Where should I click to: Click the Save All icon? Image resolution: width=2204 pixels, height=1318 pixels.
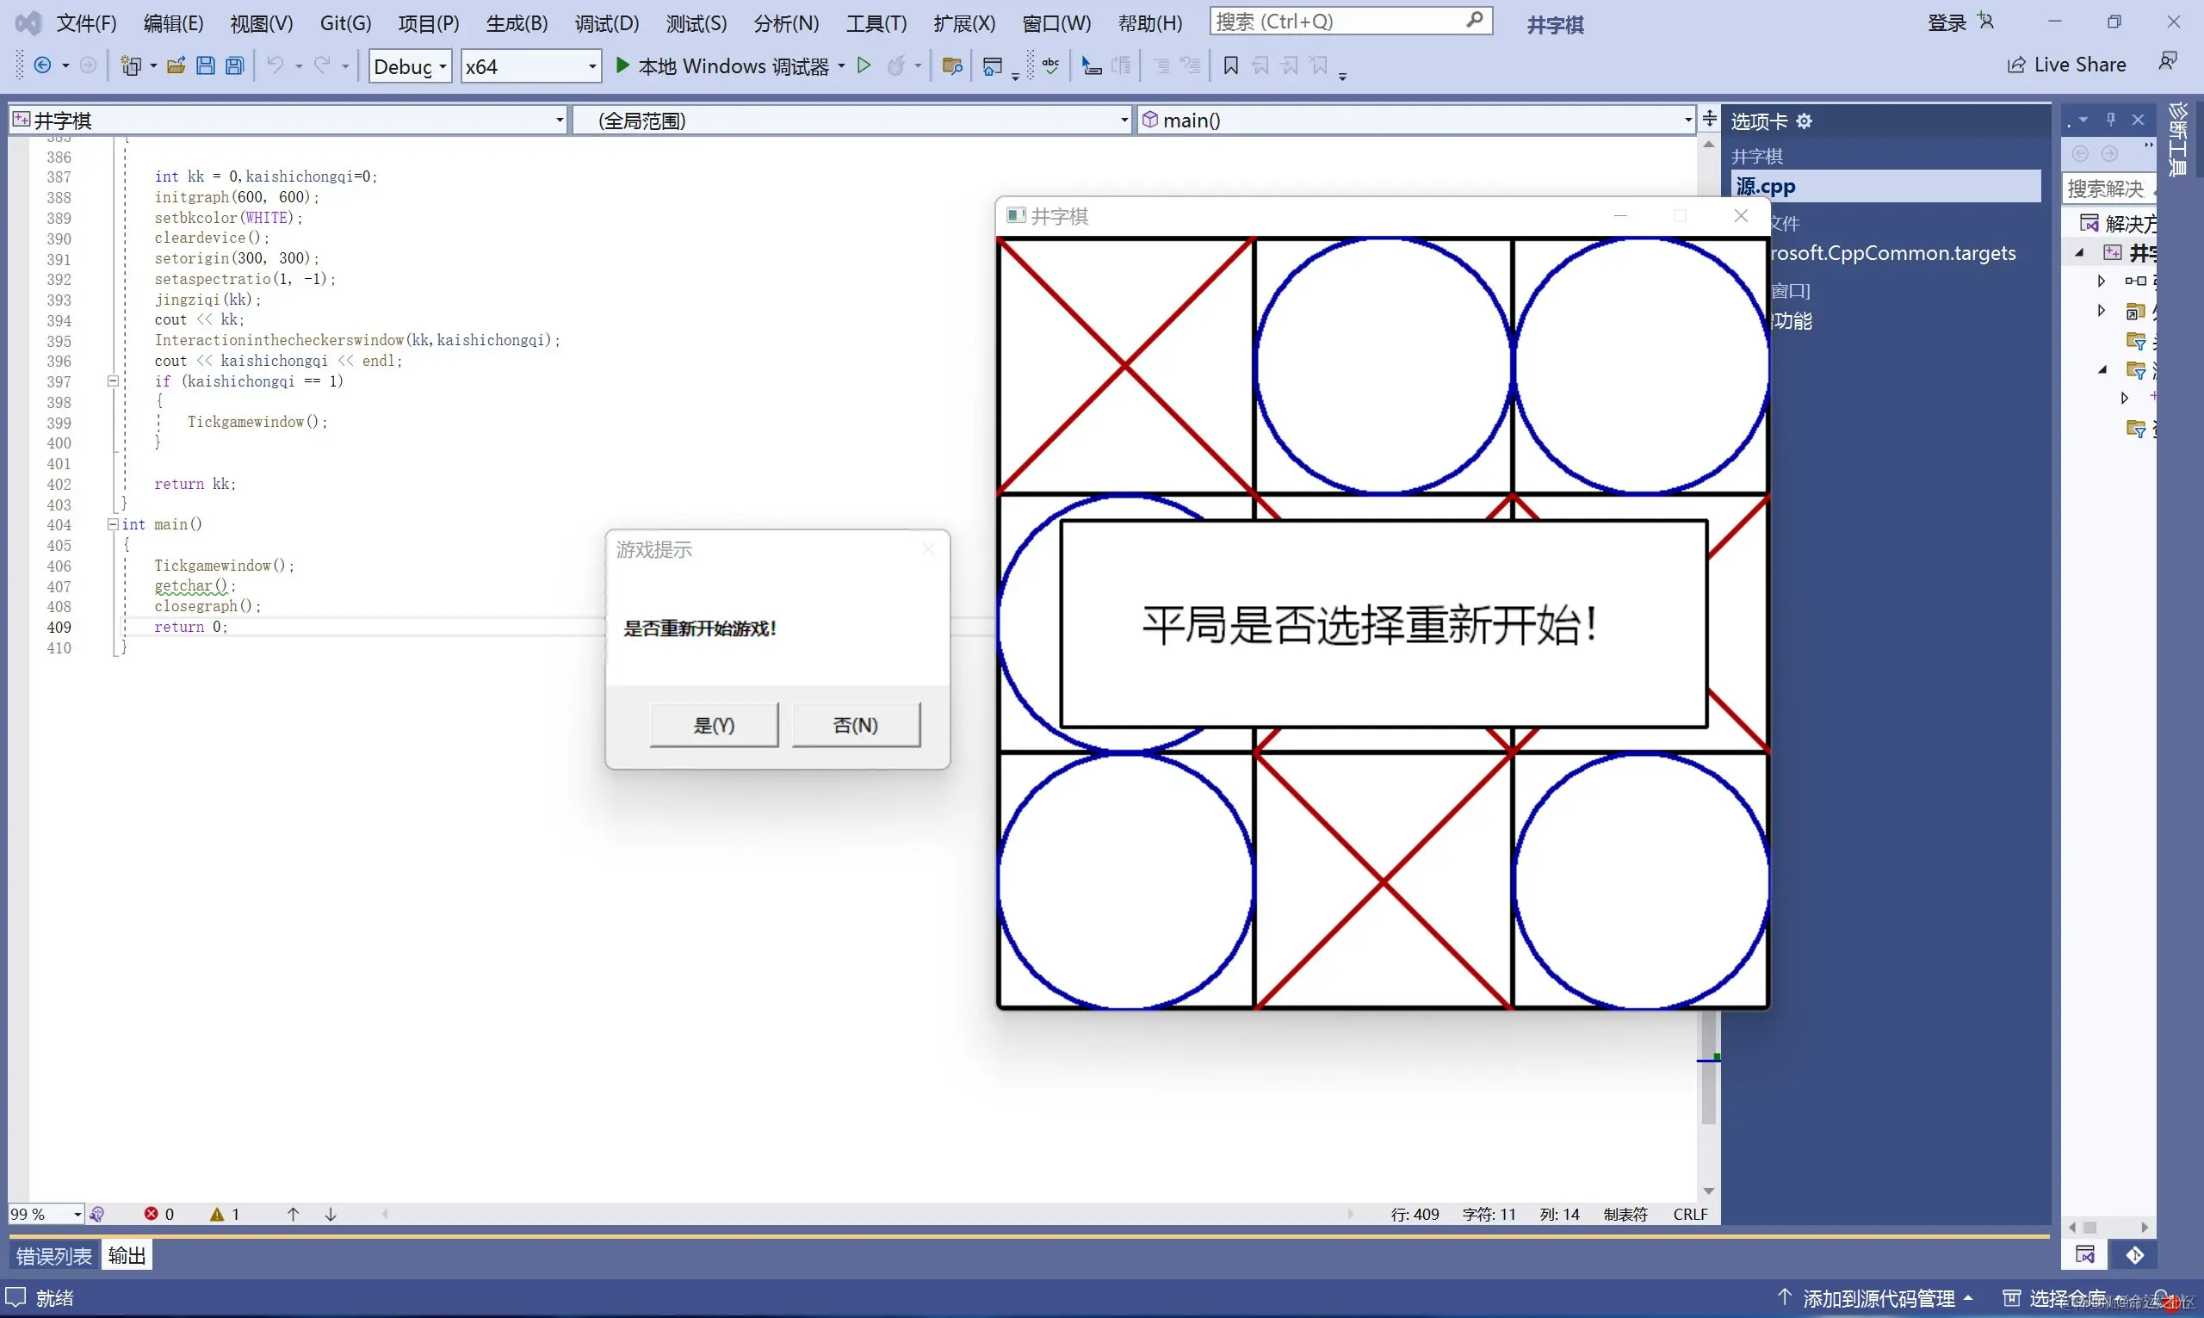(234, 65)
